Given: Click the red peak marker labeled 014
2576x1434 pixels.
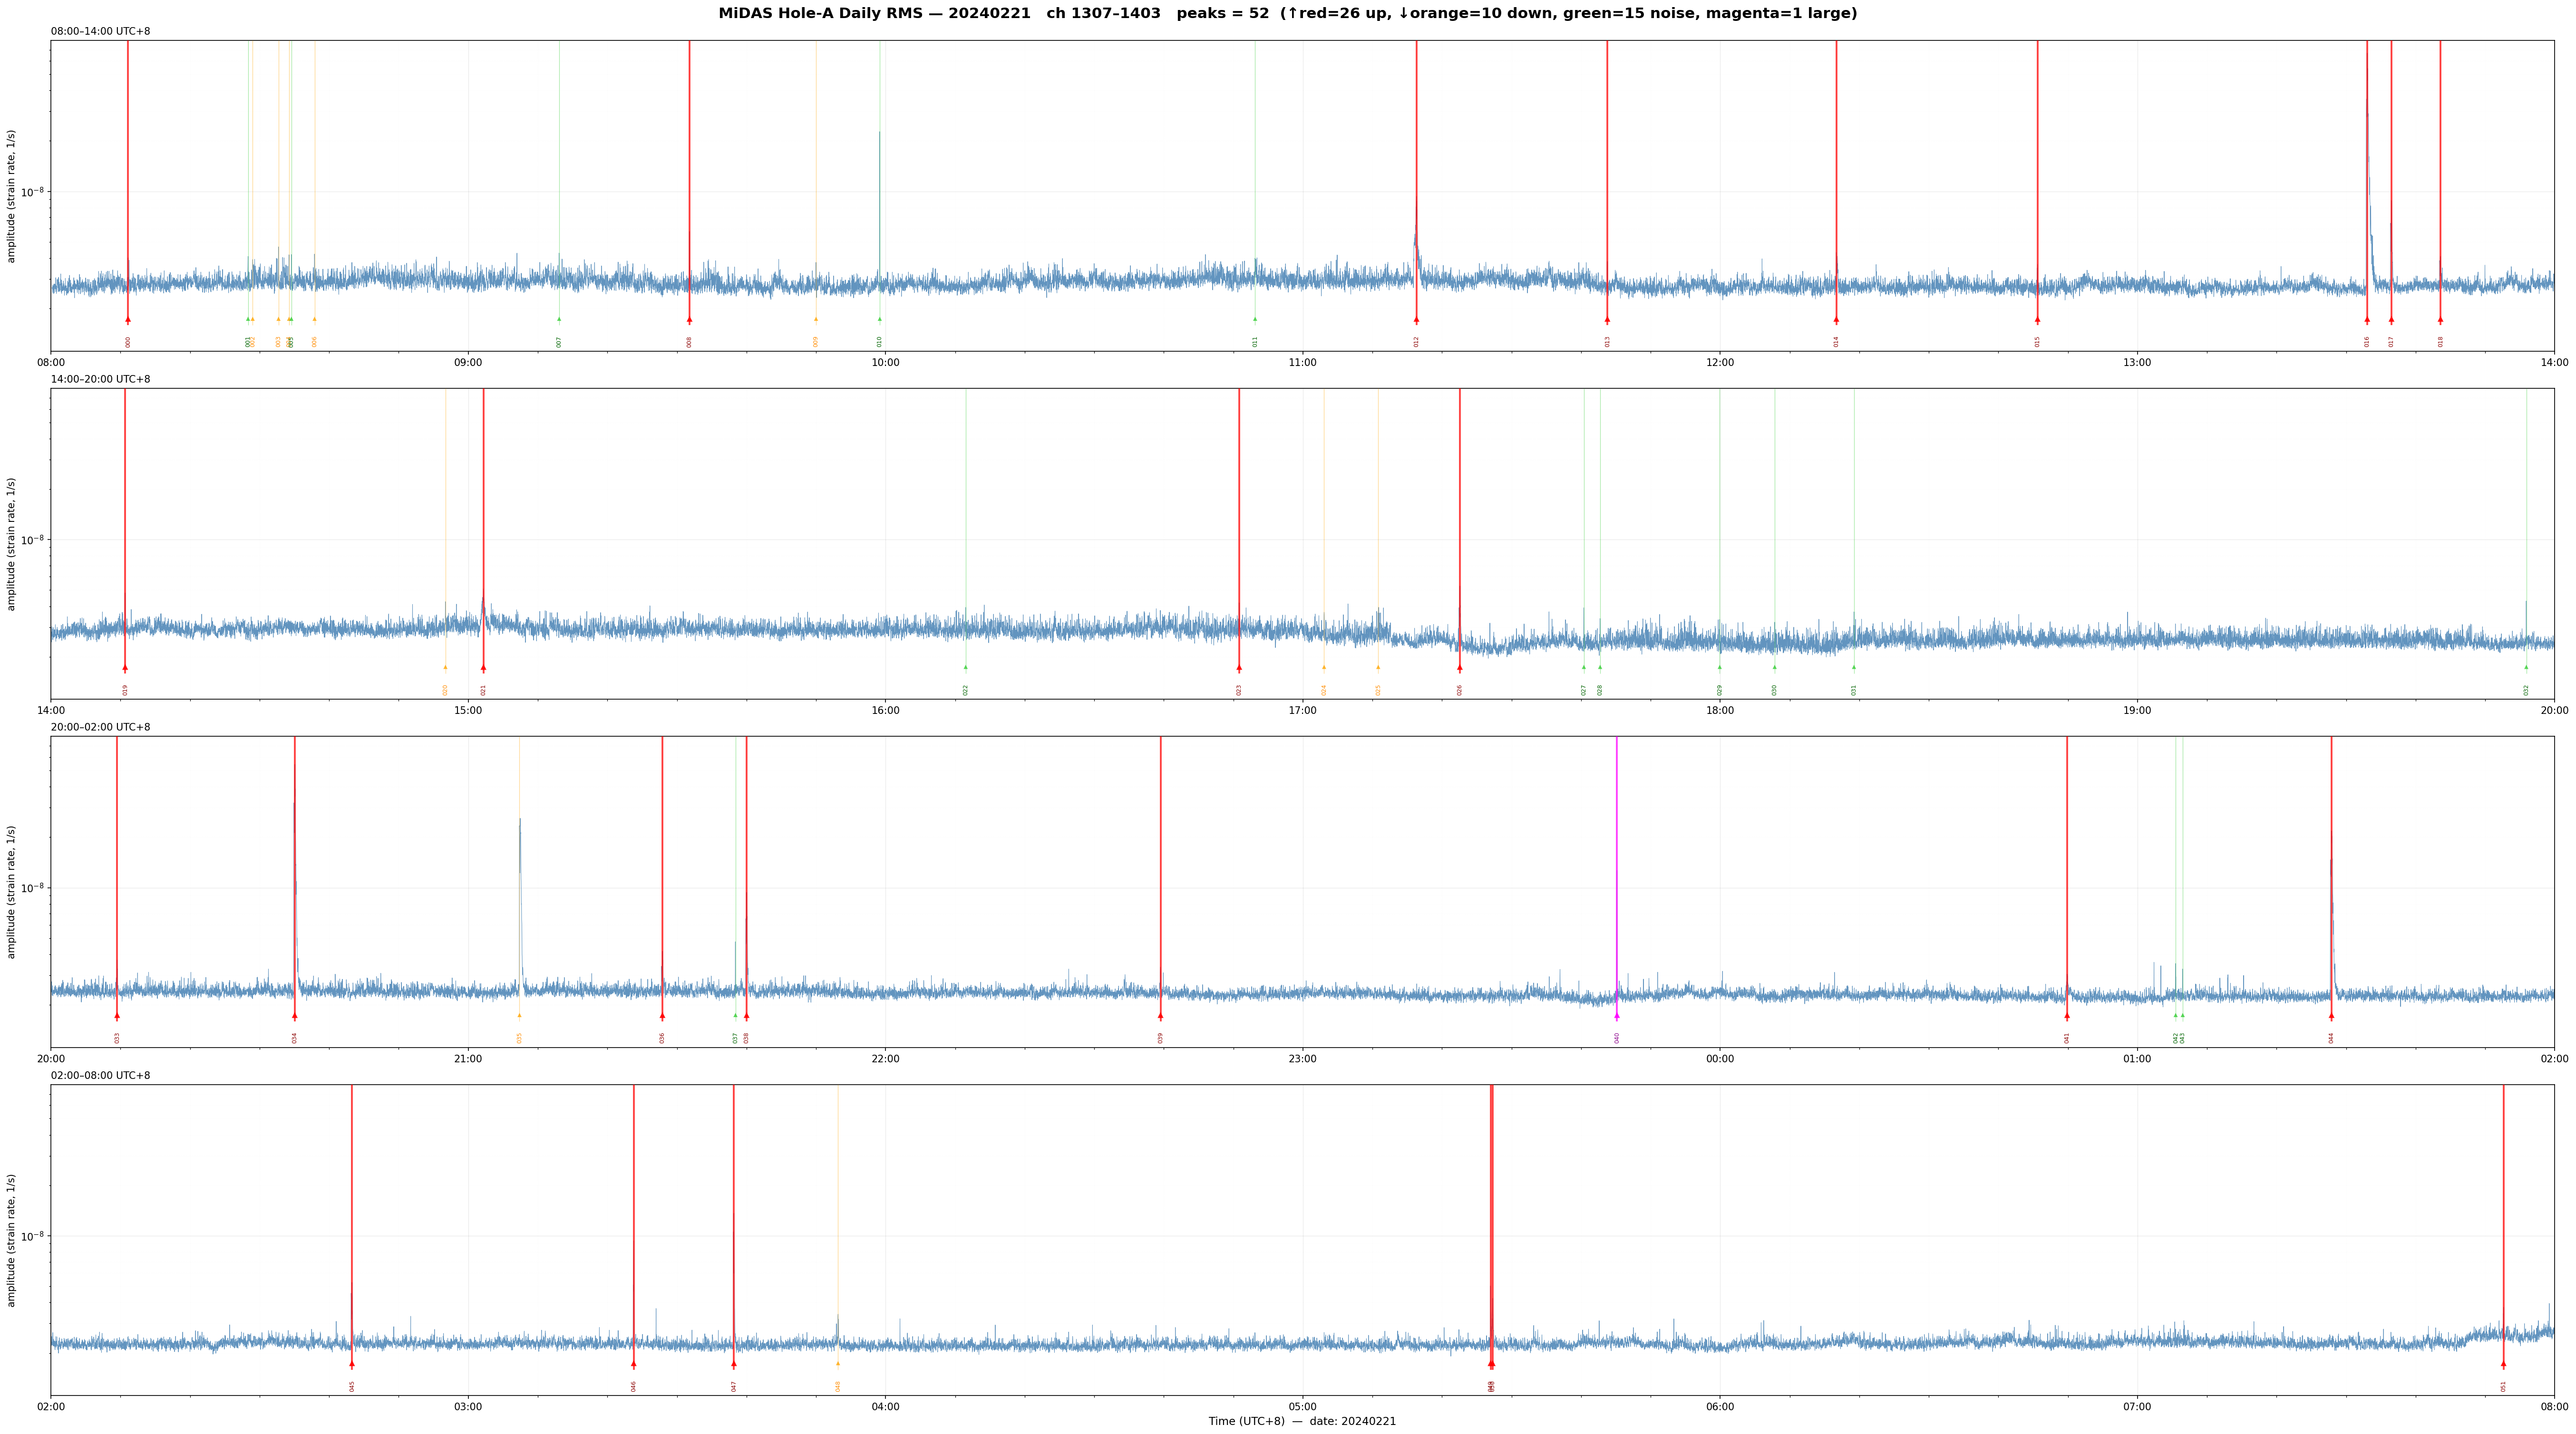Looking at the screenshot, I should click(1836, 320).
